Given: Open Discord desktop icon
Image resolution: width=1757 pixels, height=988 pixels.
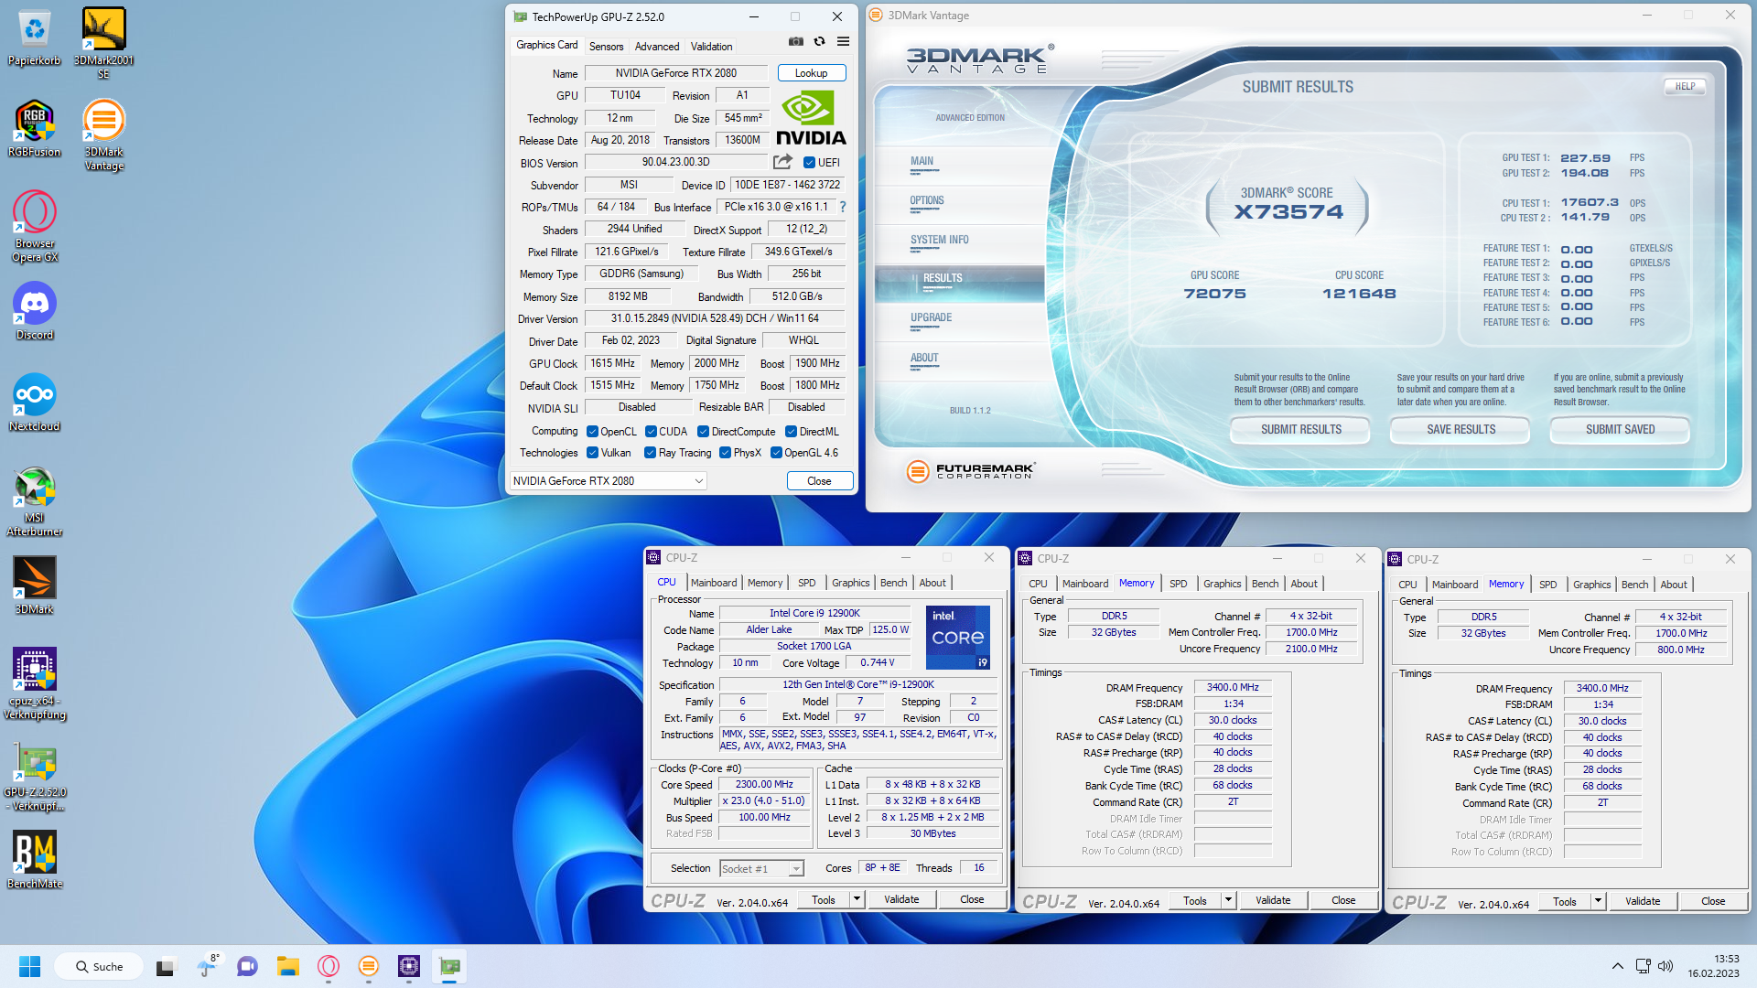Looking at the screenshot, I should (x=35, y=311).
